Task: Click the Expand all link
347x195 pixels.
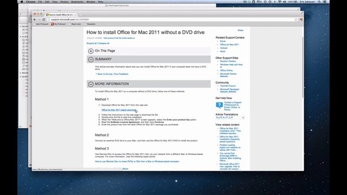Action: point(92,43)
